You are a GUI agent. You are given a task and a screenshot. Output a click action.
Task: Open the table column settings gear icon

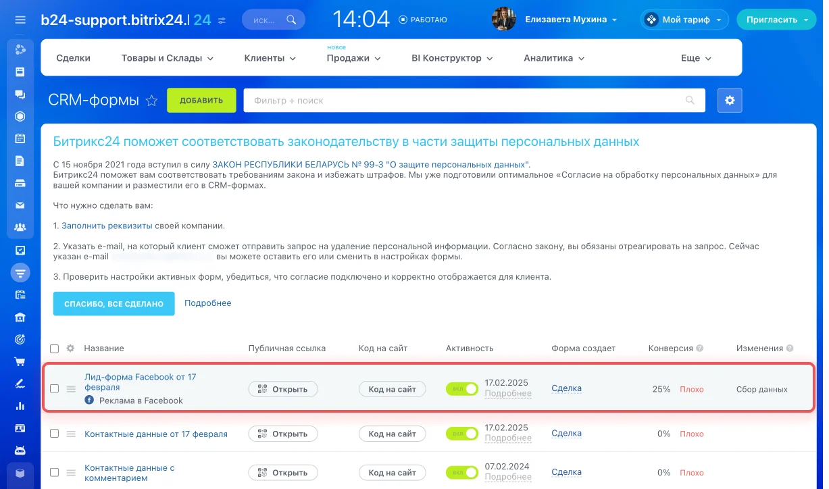coord(70,349)
